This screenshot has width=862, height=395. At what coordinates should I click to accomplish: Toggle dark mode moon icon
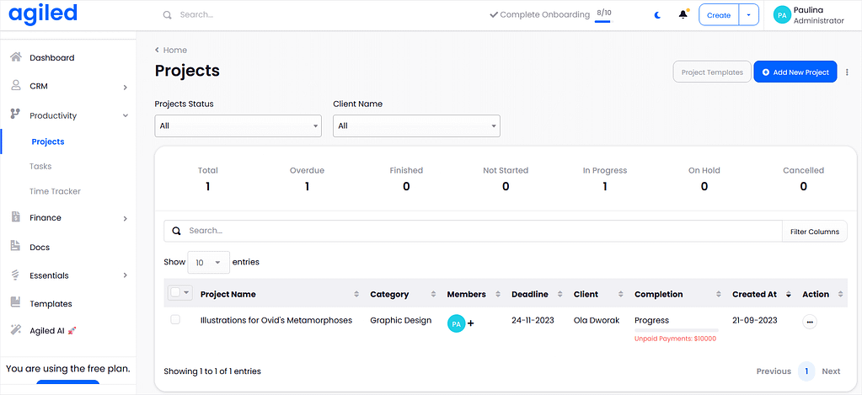click(657, 15)
